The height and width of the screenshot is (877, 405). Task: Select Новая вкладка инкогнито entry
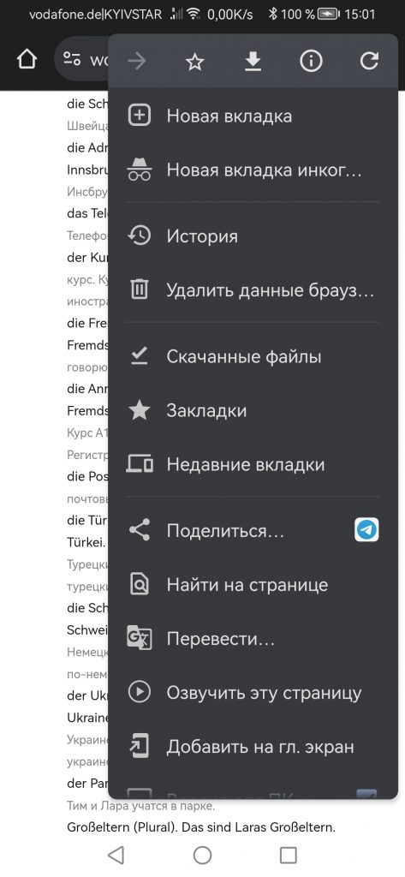[253, 170]
